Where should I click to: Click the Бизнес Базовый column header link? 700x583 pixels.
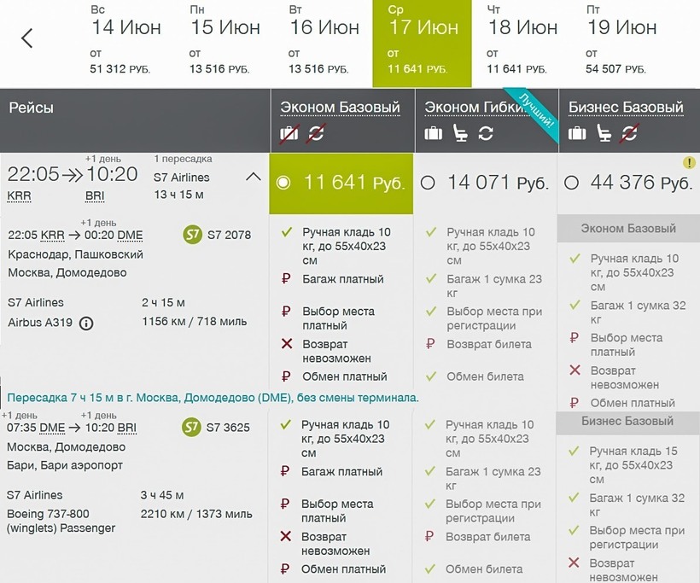(626, 108)
